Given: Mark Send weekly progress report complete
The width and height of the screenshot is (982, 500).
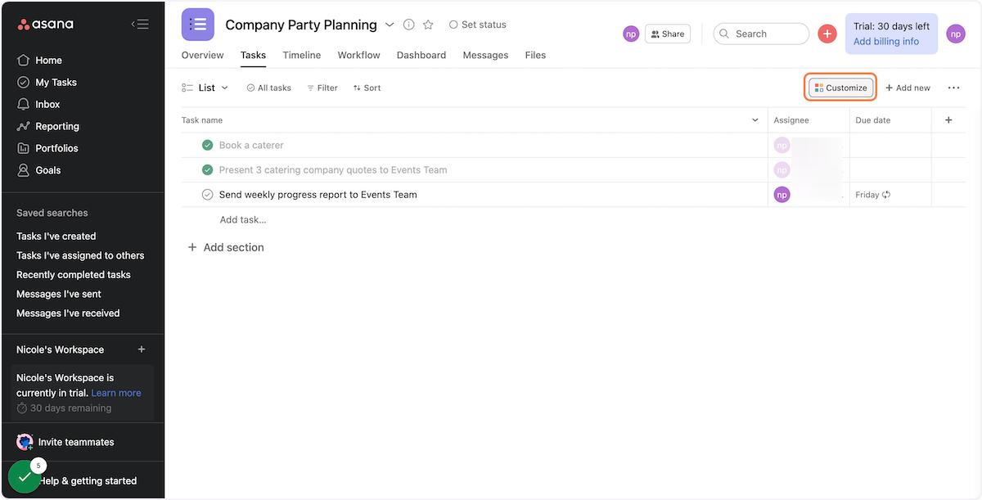Looking at the screenshot, I should coord(207,195).
